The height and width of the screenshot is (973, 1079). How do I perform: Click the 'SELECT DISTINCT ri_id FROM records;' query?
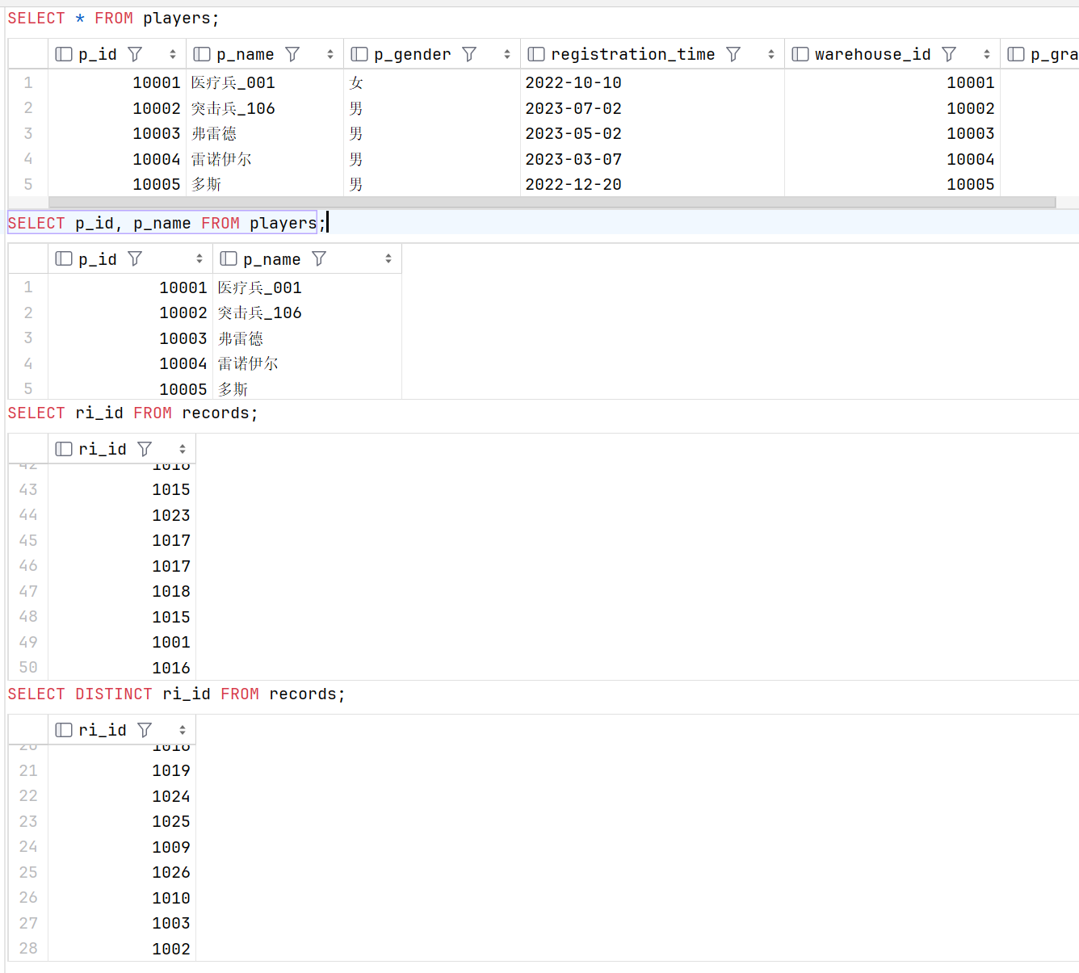pos(176,694)
